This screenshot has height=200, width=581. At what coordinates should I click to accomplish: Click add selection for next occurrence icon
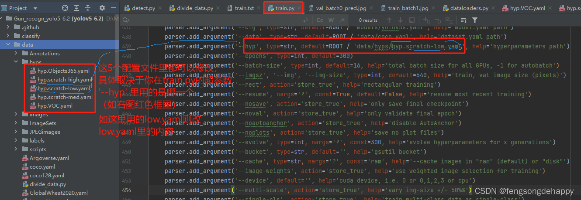pos(427,20)
